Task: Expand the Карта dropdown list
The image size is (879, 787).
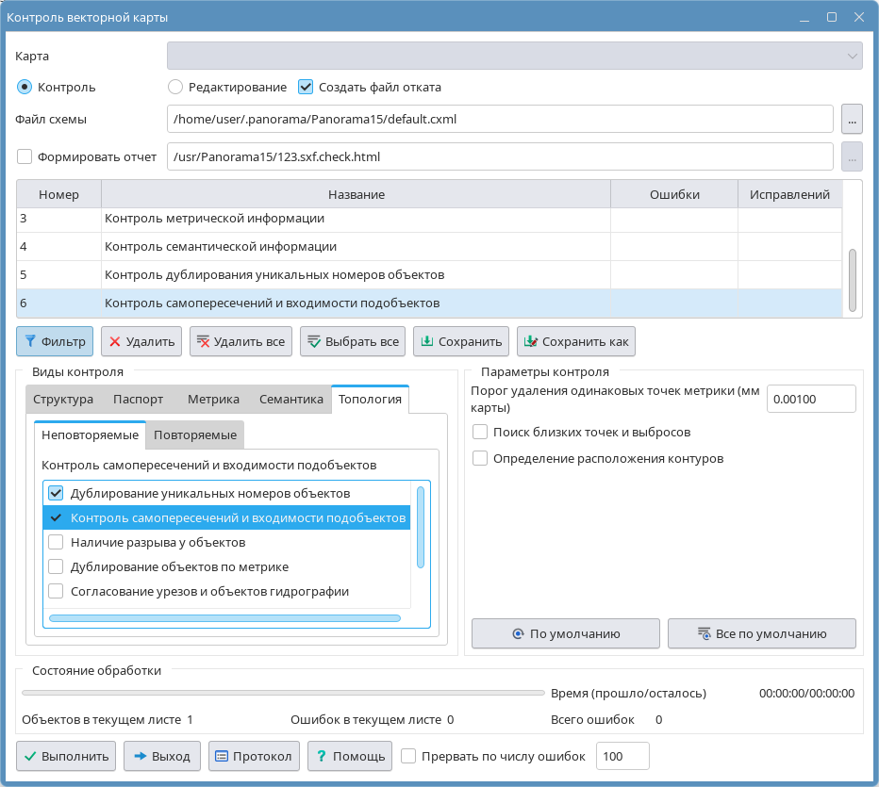Action: click(514, 56)
